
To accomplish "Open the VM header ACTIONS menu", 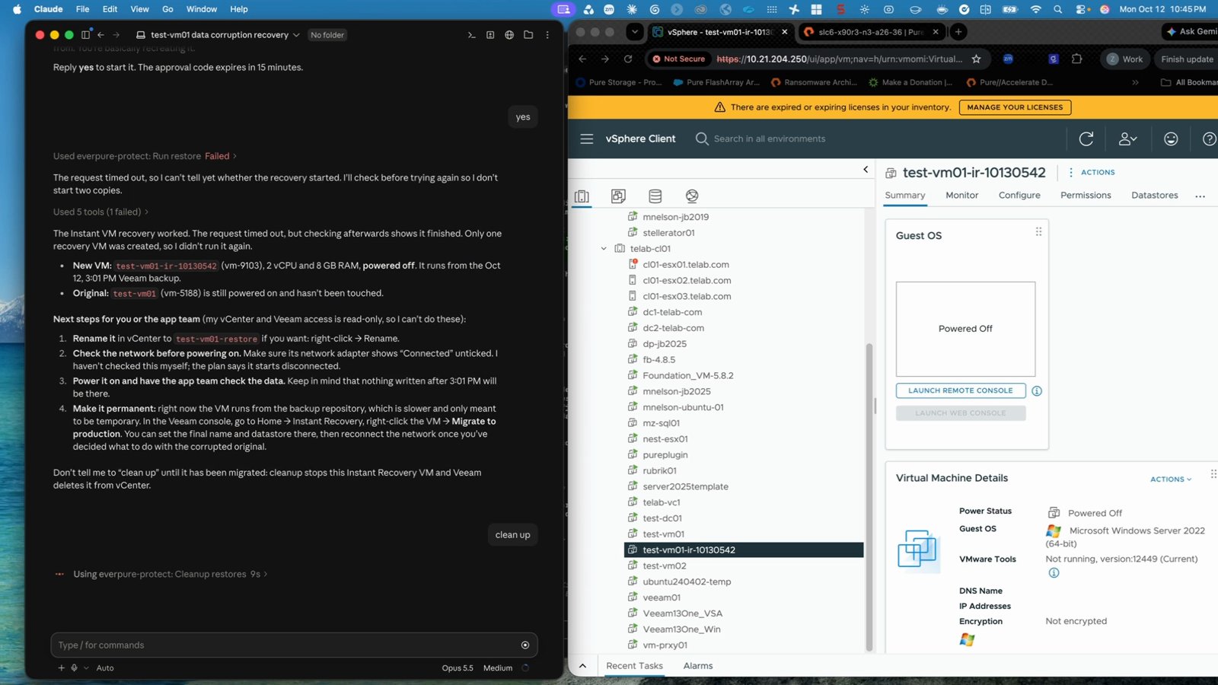I will 1092,172.
